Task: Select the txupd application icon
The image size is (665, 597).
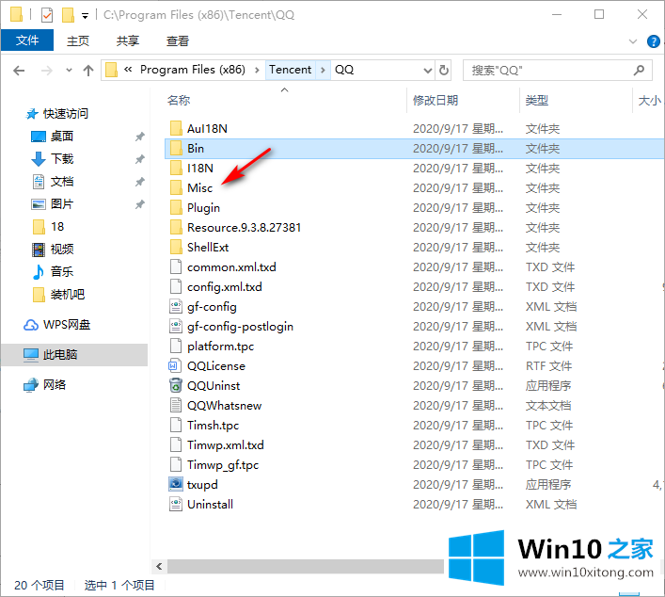Action: tap(176, 485)
